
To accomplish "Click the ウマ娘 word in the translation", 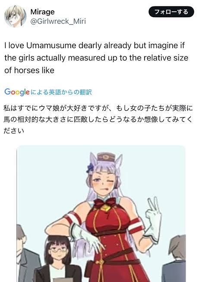I will coord(49,108).
